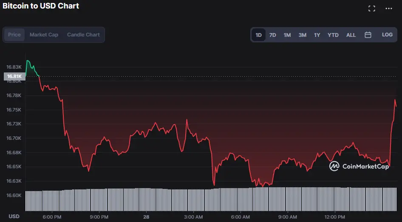Image resolution: width=402 pixels, height=222 pixels.
Task: Switch to the Price tab
Action: tap(14, 35)
